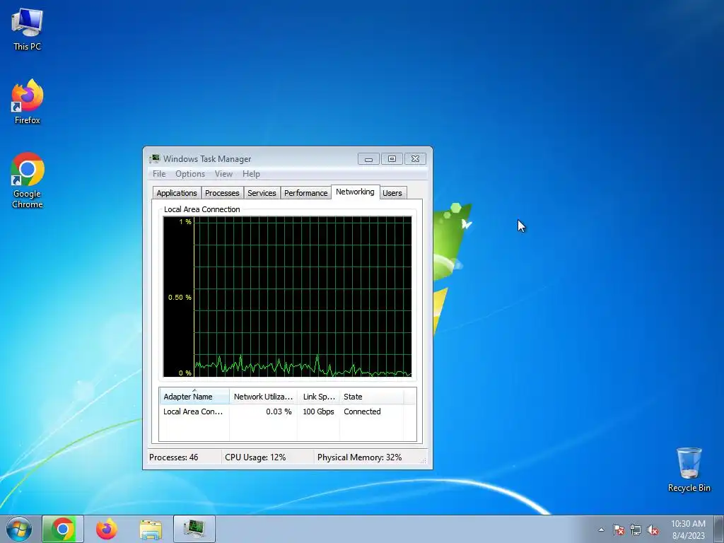Select the Networking tab

[355, 192]
